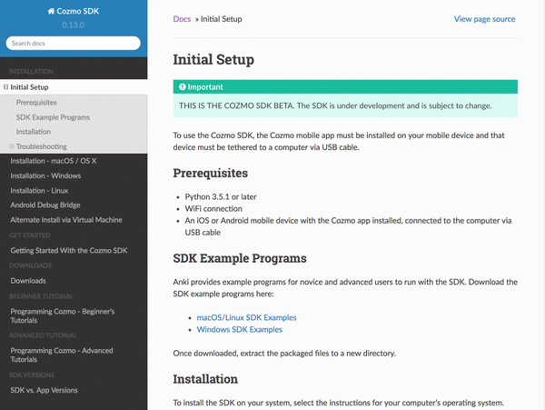Go to Installation subsection in sidebar
Image resolution: width=545 pixels, height=410 pixels.
(x=34, y=132)
